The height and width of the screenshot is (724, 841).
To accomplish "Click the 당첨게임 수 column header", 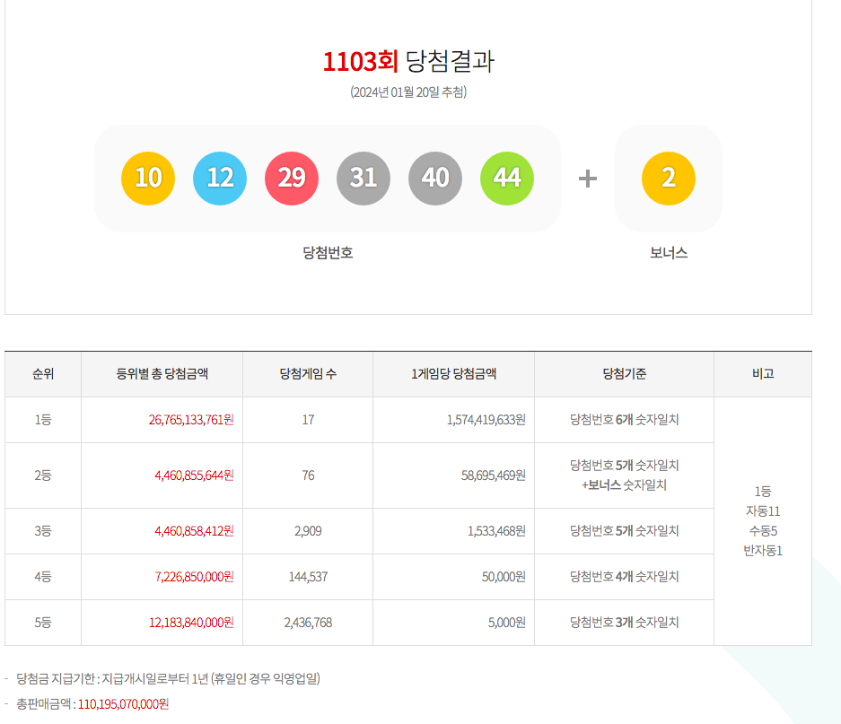I will pos(308,374).
